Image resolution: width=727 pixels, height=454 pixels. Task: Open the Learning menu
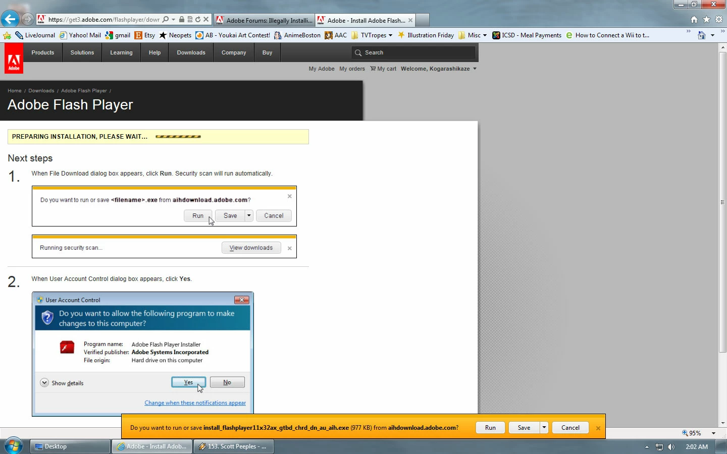[121, 52]
